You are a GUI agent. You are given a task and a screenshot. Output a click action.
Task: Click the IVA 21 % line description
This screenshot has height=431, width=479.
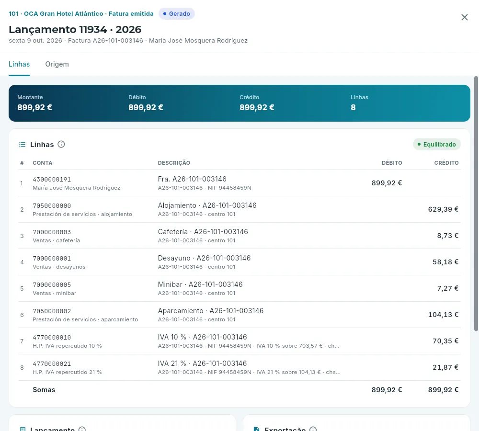click(202, 363)
